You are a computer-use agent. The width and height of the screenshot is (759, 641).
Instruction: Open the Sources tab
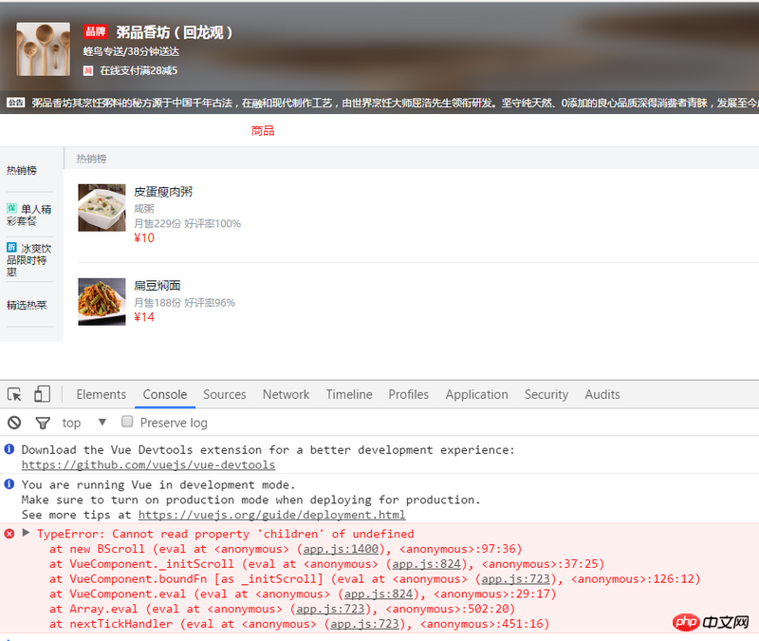225,394
